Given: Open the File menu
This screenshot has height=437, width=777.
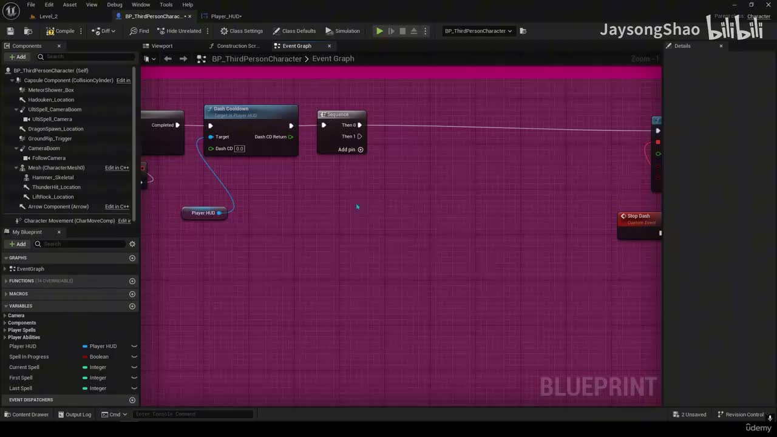Looking at the screenshot, I should (x=31, y=5).
